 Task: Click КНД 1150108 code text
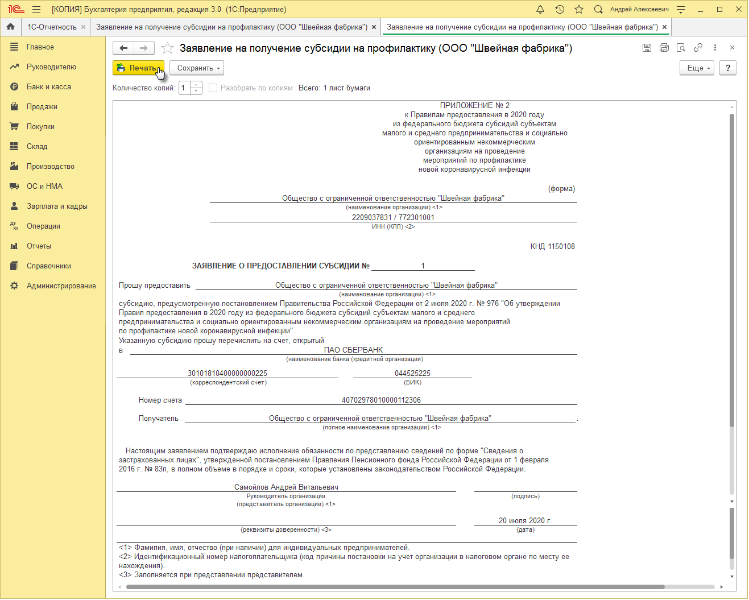click(552, 246)
